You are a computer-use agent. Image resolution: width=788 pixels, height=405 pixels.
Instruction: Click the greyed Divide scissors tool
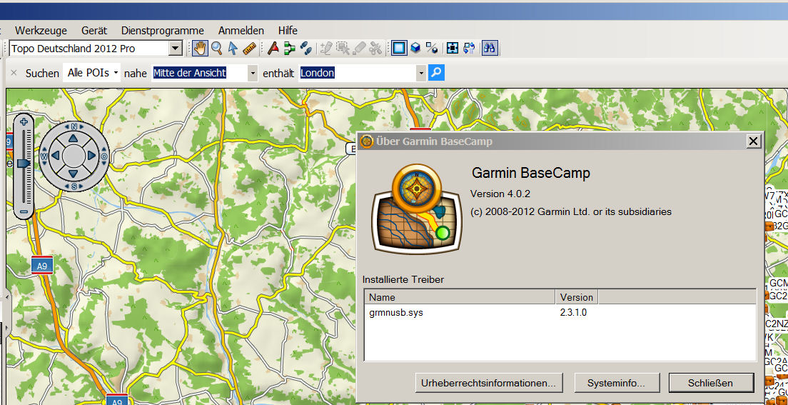point(375,49)
